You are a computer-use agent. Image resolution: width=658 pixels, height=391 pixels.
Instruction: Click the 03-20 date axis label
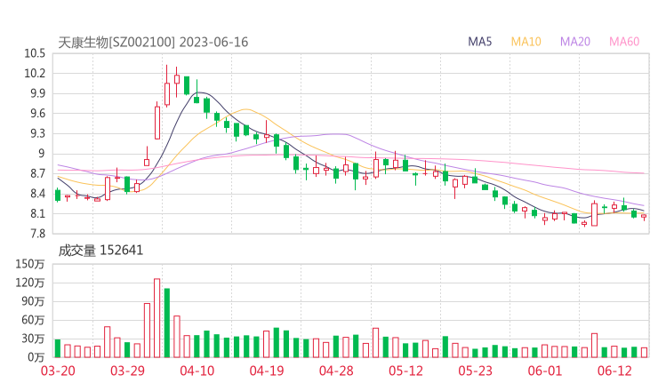coord(58,371)
